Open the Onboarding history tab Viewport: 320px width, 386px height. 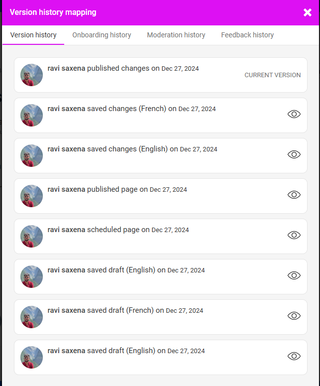pyautogui.click(x=102, y=35)
